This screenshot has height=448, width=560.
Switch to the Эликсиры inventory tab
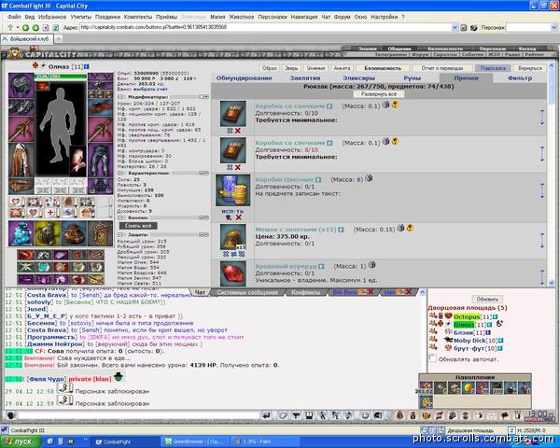[x=359, y=77]
